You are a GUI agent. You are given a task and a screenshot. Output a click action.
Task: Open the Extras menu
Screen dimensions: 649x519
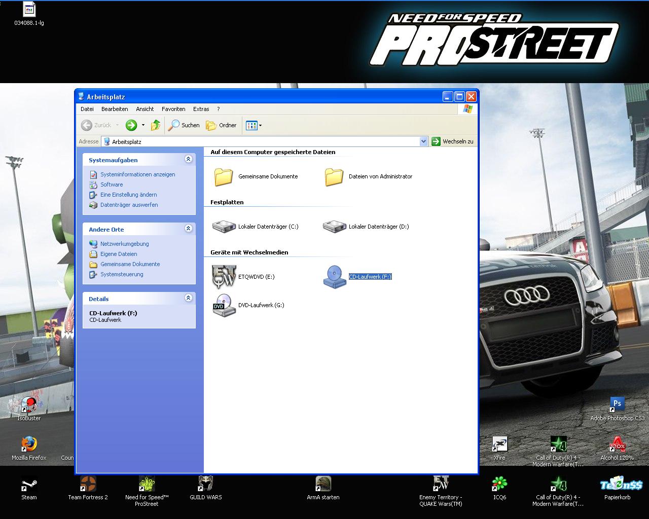(201, 109)
